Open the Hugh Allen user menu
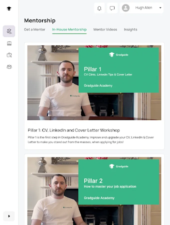This screenshot has height=225, width=170. (x=141, y=8)
